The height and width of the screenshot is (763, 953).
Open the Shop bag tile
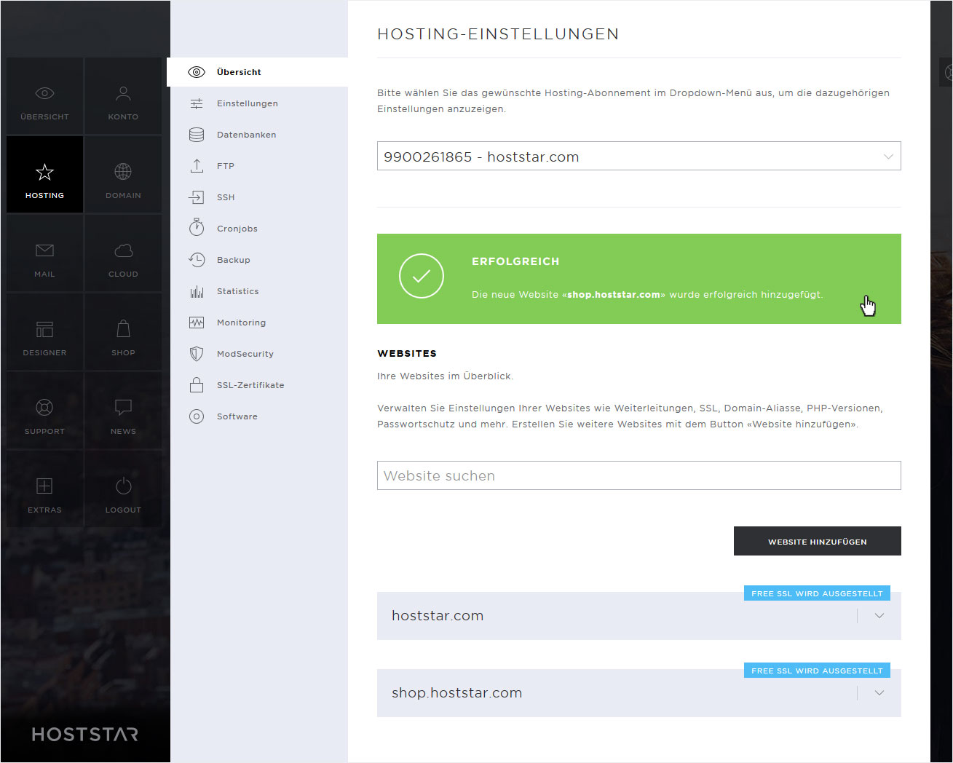123,332
